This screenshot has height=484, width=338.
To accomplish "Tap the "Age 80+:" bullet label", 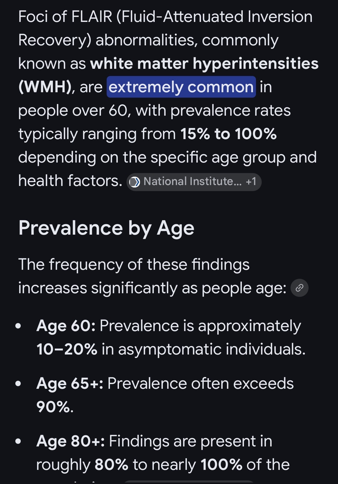I will point(71,441).
